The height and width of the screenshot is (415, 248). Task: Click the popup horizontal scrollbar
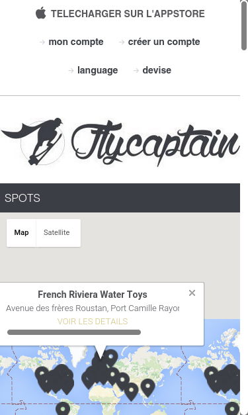tap(74, 332)
